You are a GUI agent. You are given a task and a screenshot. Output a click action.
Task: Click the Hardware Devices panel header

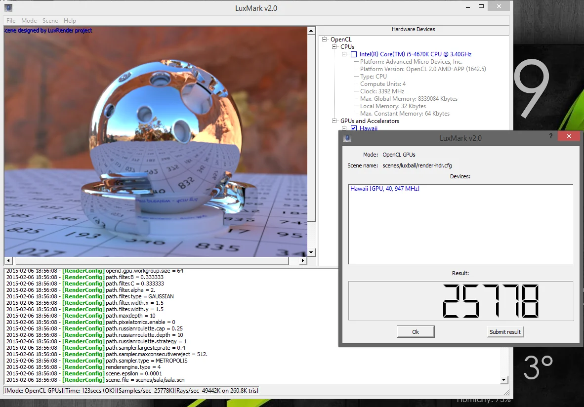point(413,30)
